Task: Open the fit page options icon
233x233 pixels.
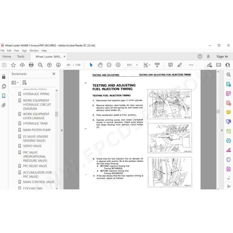Action: [x=147, y=65]
